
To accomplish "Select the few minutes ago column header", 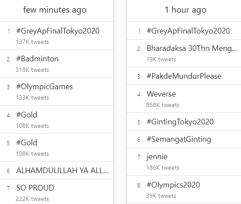I will pos(55,10).
